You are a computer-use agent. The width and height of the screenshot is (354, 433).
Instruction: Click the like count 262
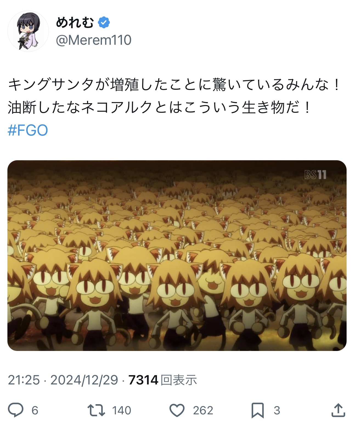[x=203, y=410]
